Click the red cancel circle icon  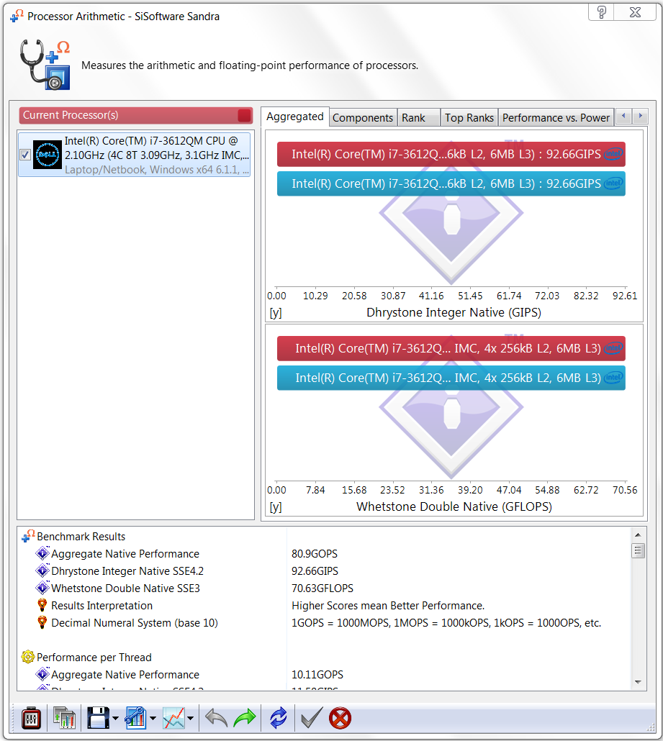[x=340, y=718]
